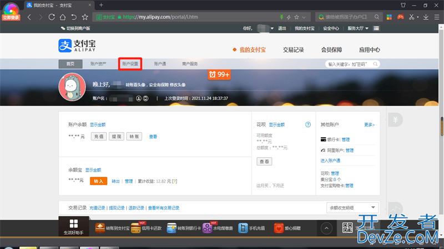This screenshot has height=249, width=444.
Task: Click the 充值 button
Action: [99, 136]
